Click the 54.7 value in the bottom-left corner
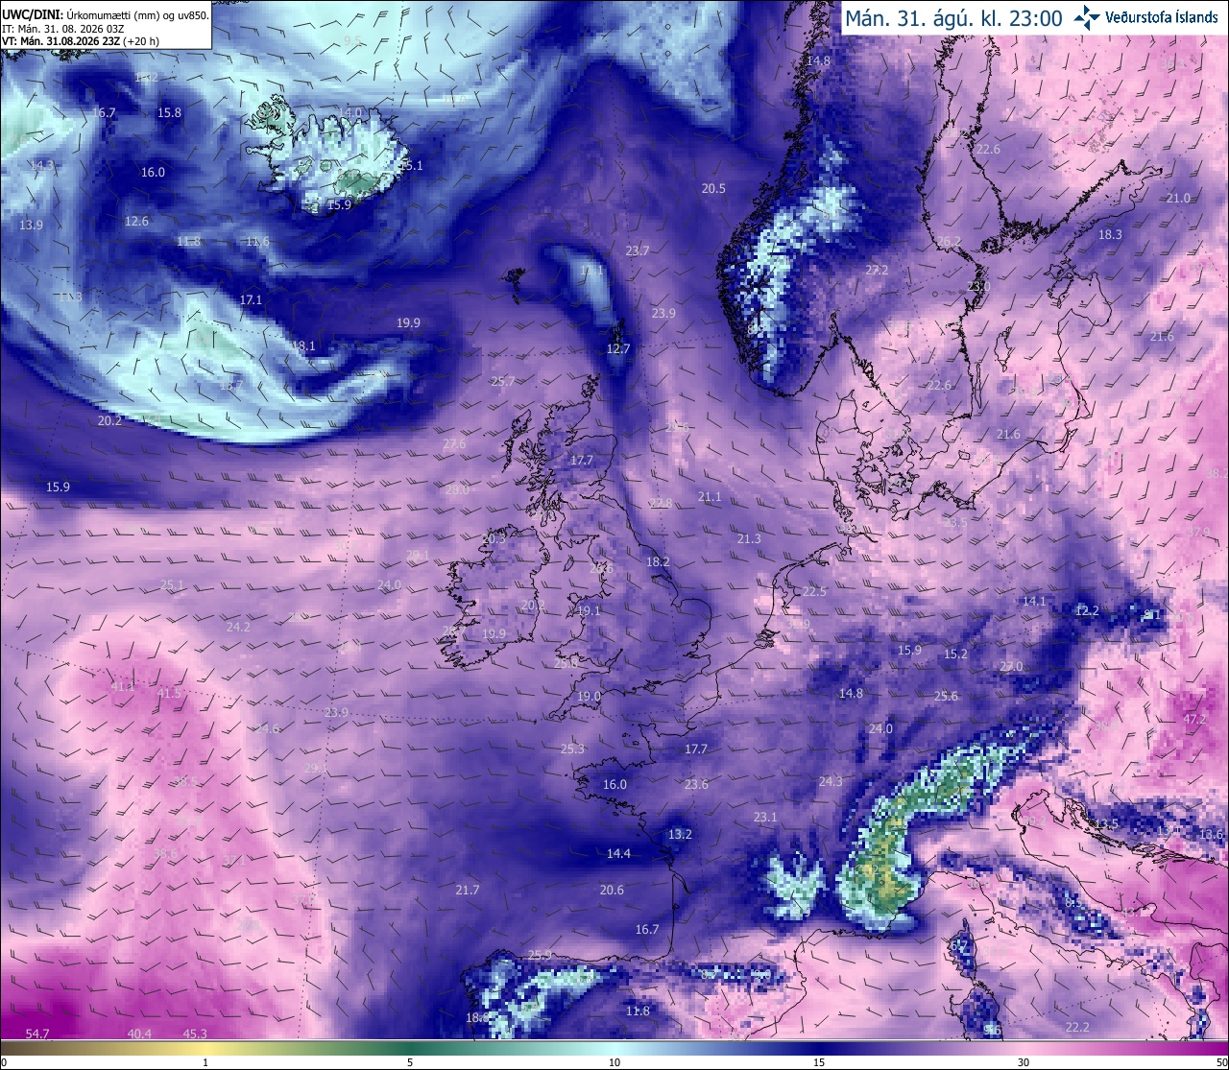The height and width of the screenshot is (1070, 1229). [x=37, y=1034]
